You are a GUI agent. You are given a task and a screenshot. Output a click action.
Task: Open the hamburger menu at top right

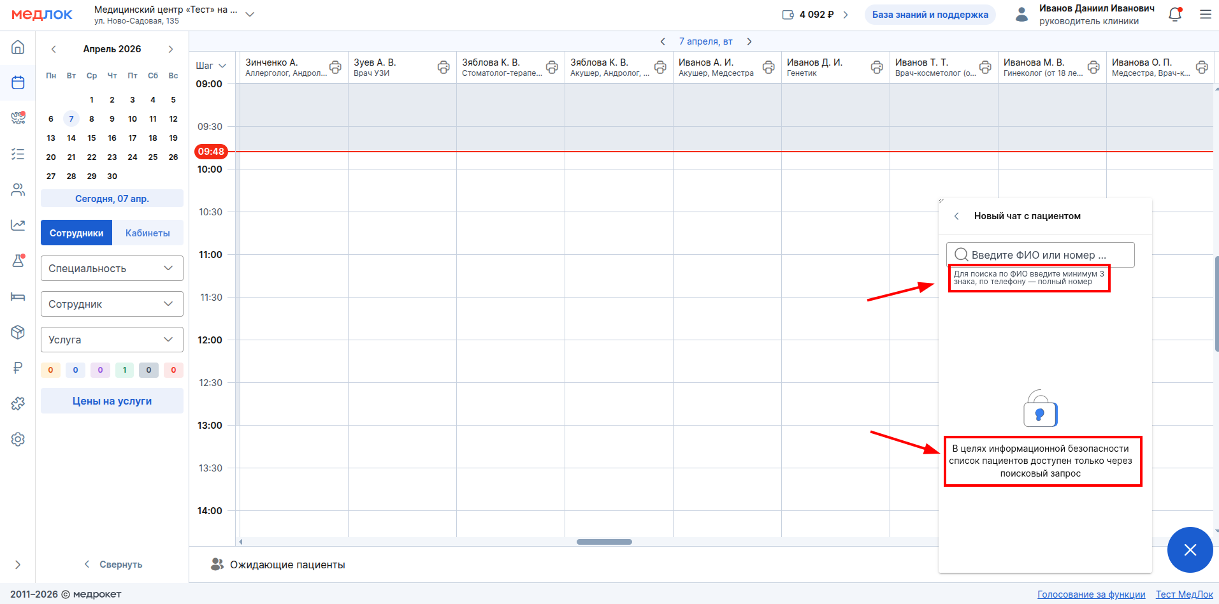click(x=1206, y=14)
